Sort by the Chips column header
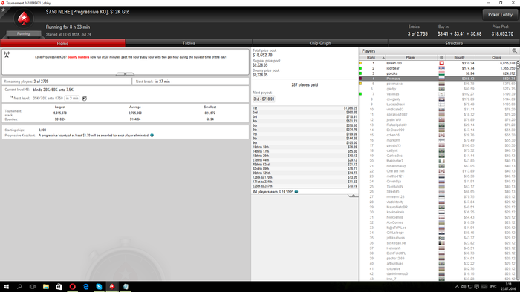Screen dimensions: 520x292 (496, 58)
